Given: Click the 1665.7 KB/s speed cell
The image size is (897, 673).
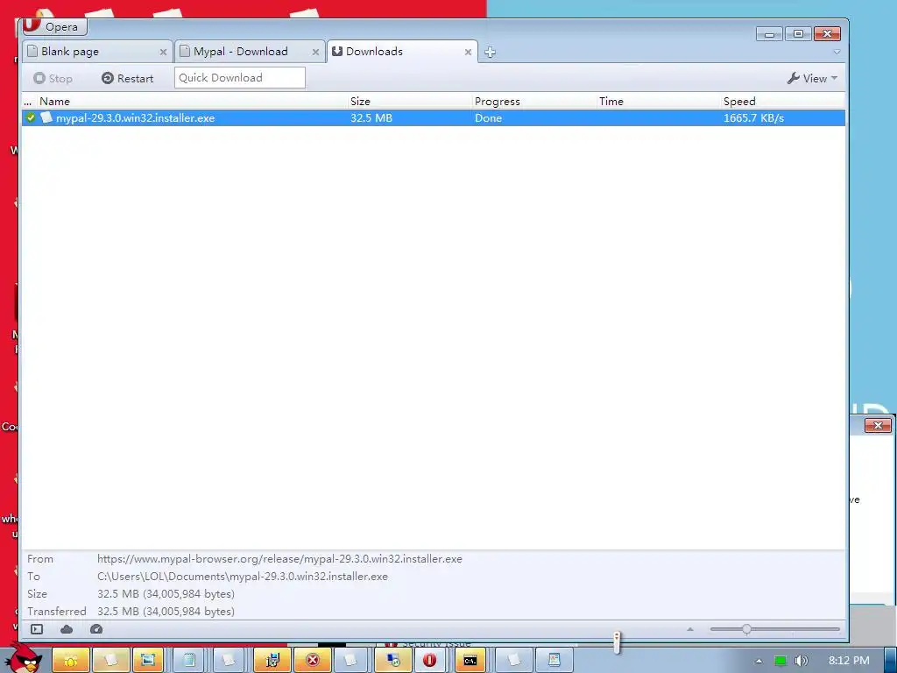Looking at the screenshot, I should 753,118.
